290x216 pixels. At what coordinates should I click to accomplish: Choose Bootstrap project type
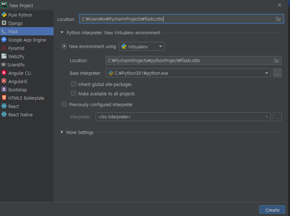27,90
